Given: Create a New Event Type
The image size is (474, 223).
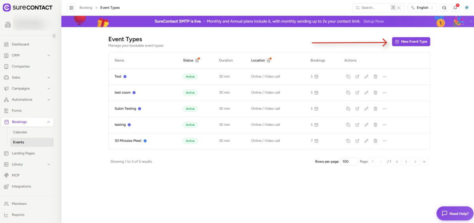Looking at the screenshot, I should click(x=411, y=41).
